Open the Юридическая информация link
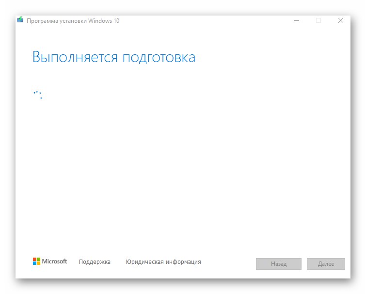 [x=163, y=262]
